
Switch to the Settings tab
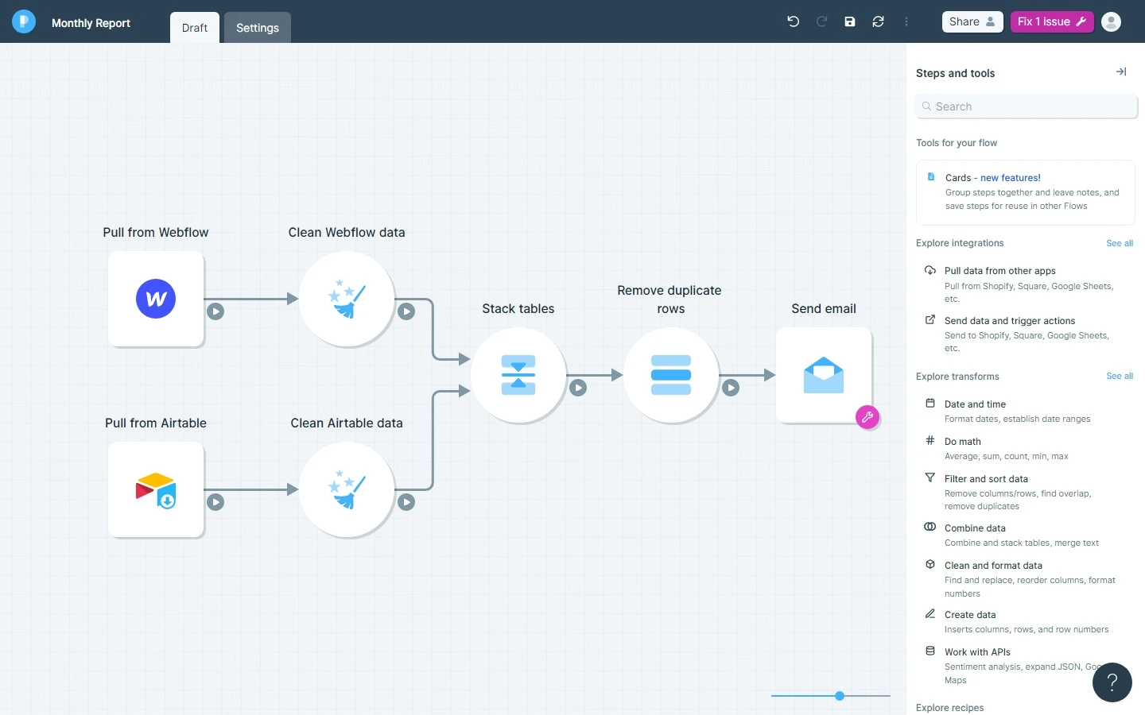tap(258, 28)
